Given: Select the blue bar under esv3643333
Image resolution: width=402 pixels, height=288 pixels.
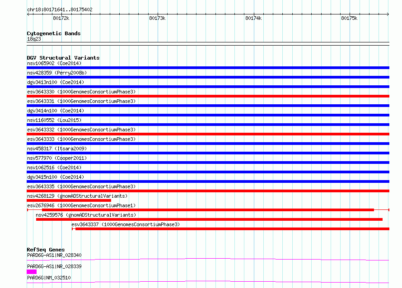Looking at the screenshot, I should point(208,144).
